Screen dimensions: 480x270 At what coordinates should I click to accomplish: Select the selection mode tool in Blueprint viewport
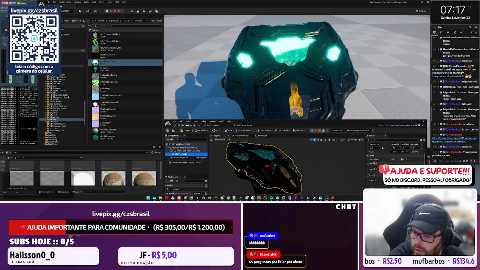click(311, 139)
